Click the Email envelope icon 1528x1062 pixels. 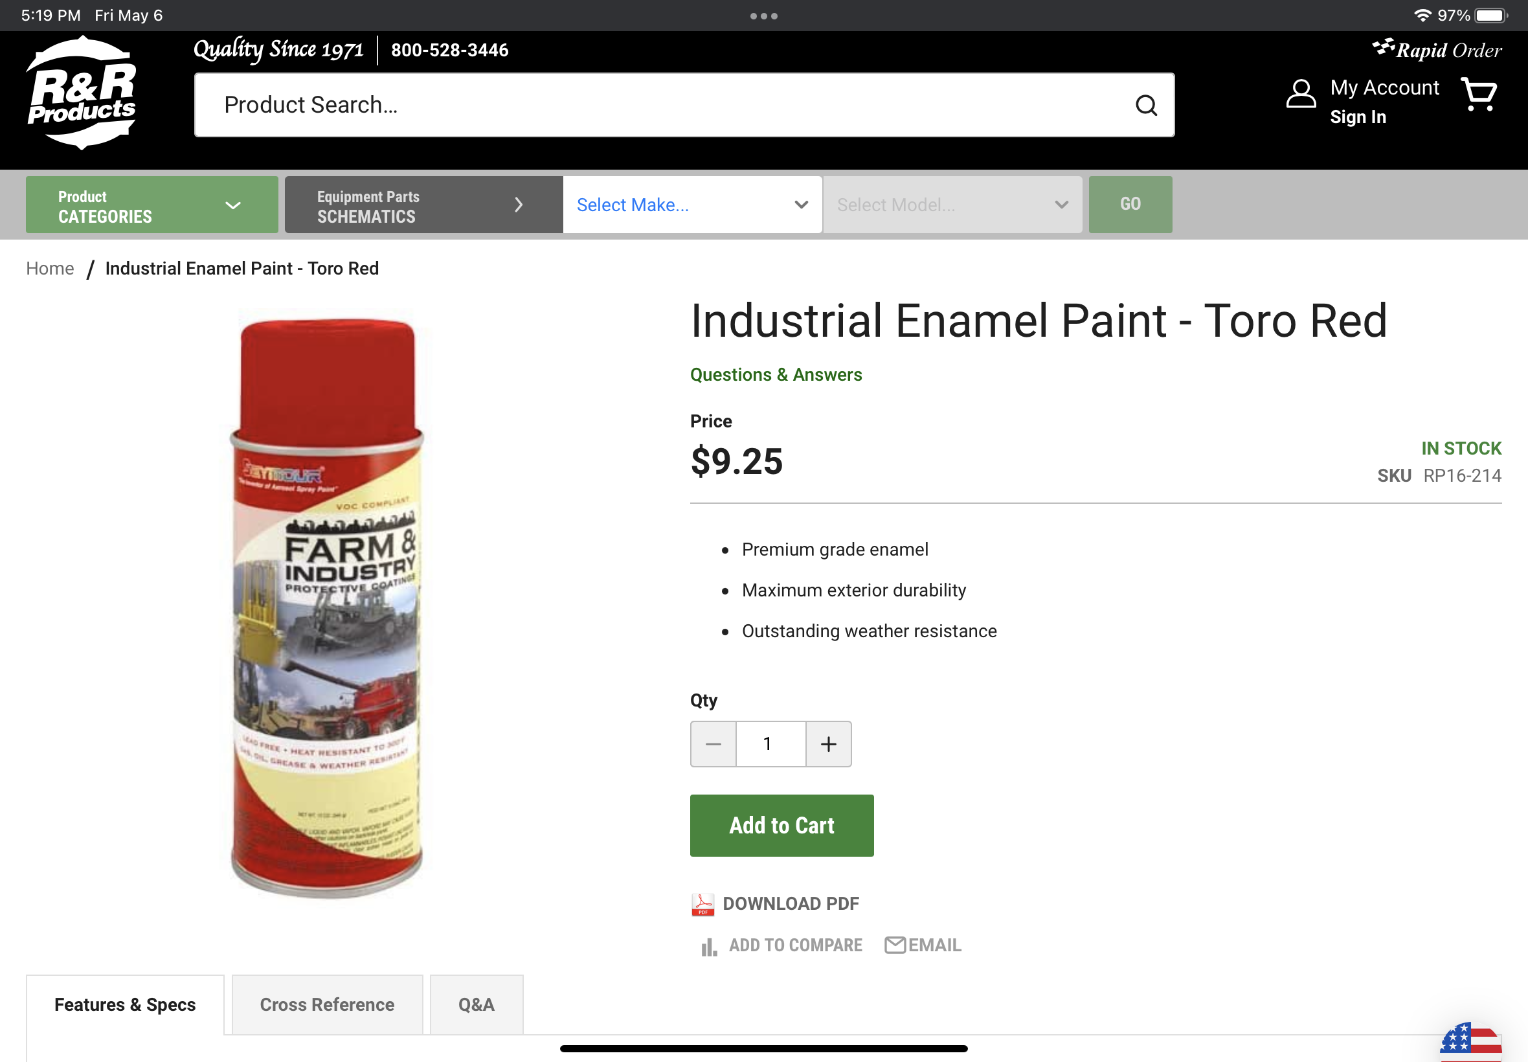coord(895,945)
